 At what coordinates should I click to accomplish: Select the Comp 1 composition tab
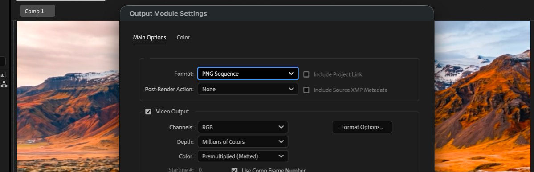tap(37, 11)
